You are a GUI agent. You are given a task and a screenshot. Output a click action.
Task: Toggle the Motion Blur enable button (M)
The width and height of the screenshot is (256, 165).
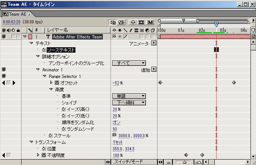[150, 22]
